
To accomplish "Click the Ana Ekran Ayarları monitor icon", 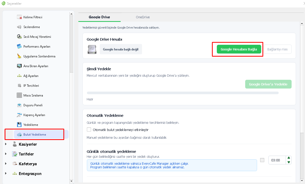I will [x=19, y=66].
